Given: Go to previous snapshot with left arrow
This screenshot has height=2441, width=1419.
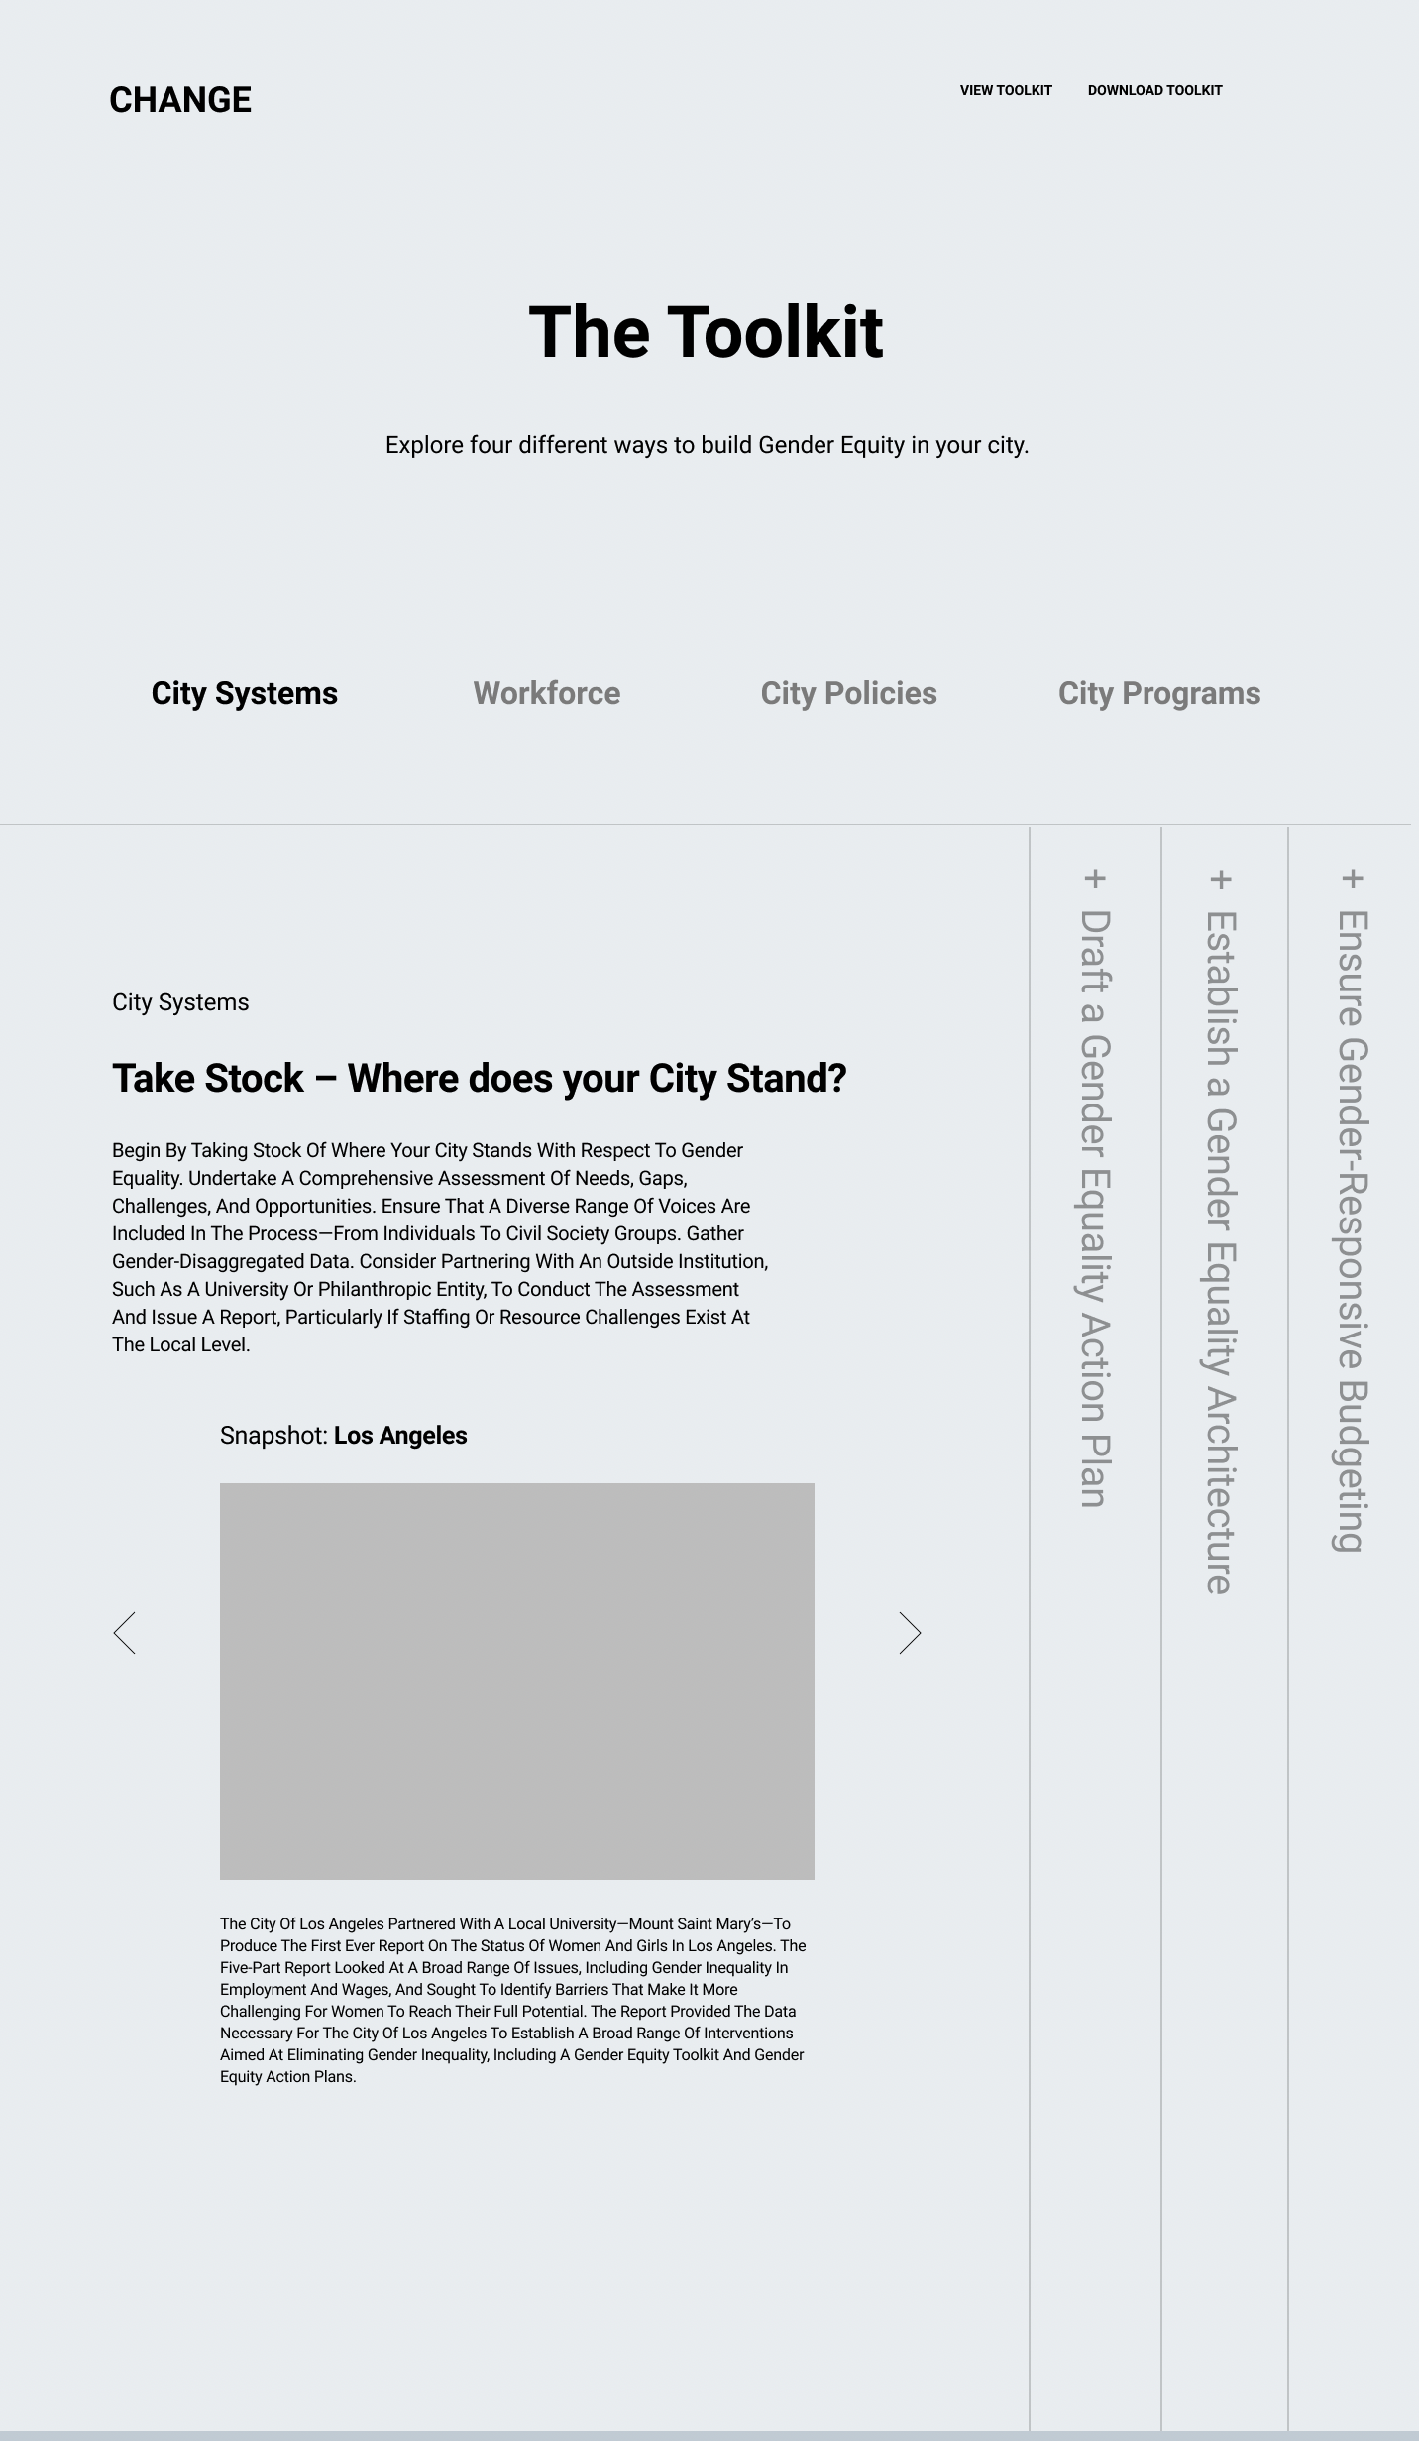Looking at the screenshot, I should pos(124,1633).
